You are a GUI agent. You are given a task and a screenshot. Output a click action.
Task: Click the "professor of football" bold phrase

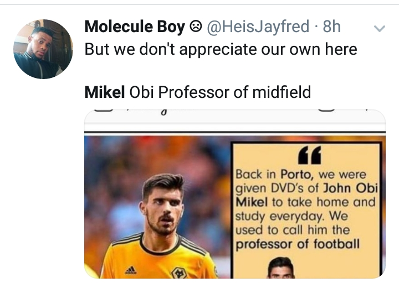pos(297,243)
